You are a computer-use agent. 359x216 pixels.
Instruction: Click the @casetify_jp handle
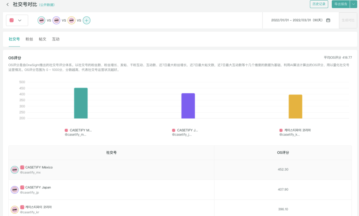29,192
